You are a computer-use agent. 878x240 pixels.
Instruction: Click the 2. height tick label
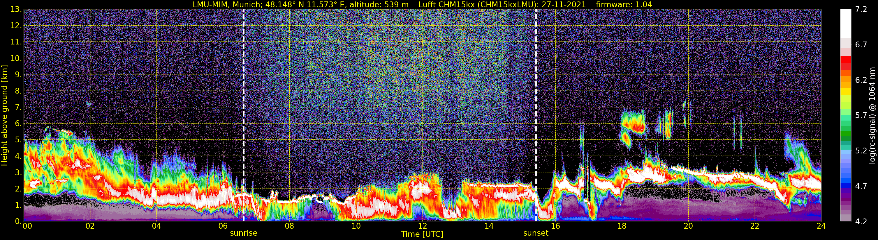tap(18, 189)
